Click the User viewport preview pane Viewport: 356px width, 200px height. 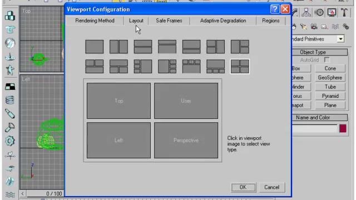(x=186, y=101)
